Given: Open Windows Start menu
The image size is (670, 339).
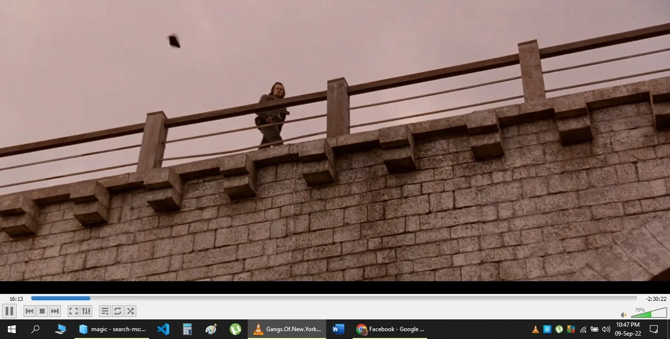Looking at the screenshot, I should pos(12,329).
